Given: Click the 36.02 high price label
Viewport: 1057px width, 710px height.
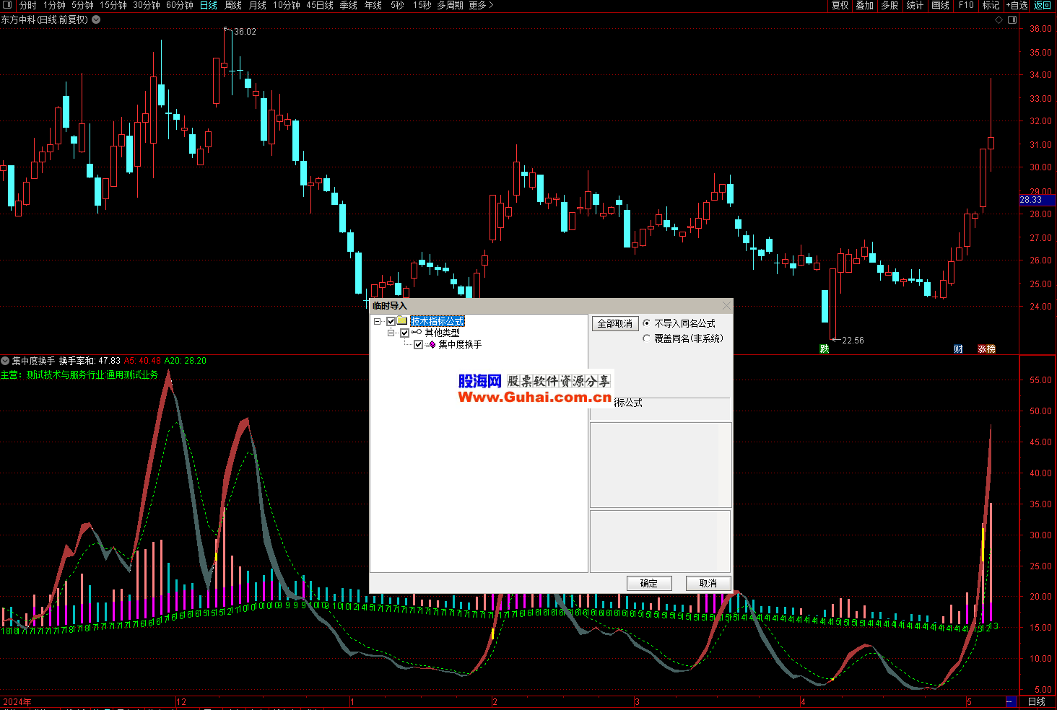Looking at the screenshot, I should coord(245,32).
